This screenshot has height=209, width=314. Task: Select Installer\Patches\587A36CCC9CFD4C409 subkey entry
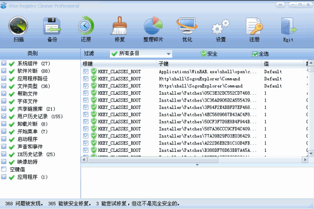[208, 129]
